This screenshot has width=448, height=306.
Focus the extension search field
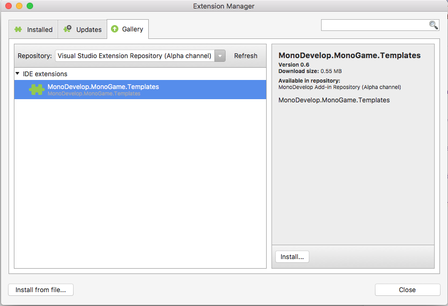[x=380, y=25]
